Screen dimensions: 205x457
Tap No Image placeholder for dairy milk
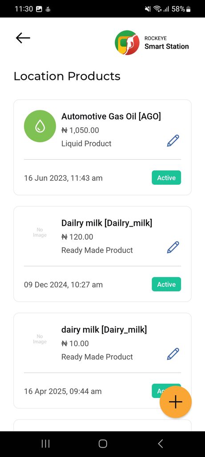click(x=40, y=339)
